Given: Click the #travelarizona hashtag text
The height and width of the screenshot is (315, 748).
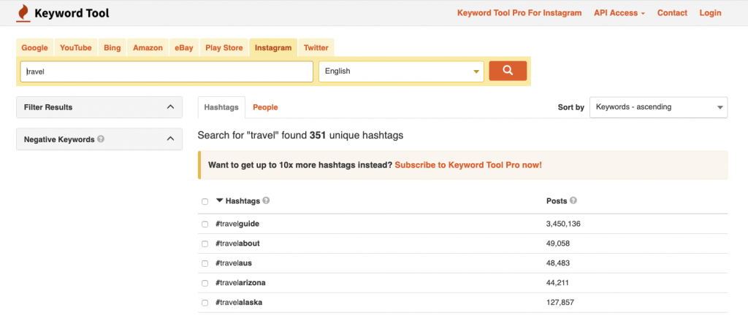Looking at the screenshot, I should tap(240, 283).
